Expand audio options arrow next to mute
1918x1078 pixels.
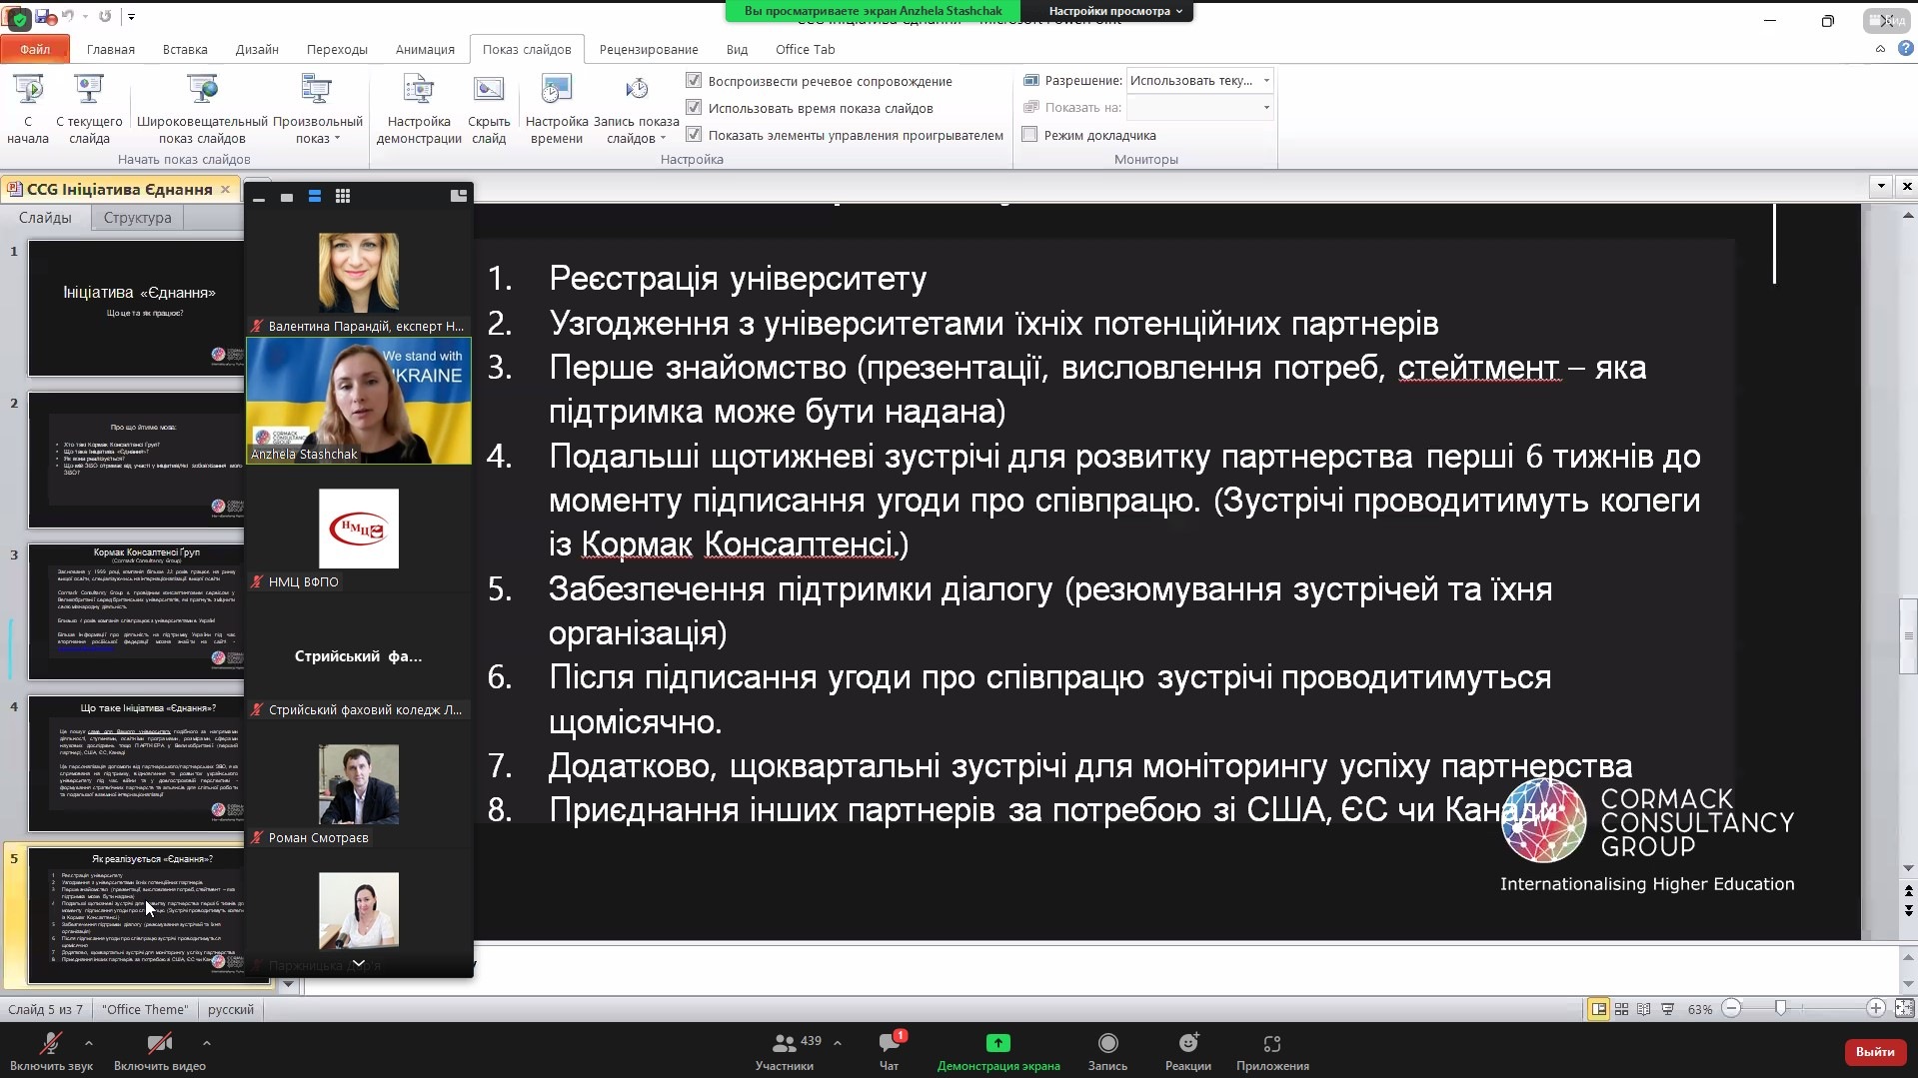(x=89, y=1043)
